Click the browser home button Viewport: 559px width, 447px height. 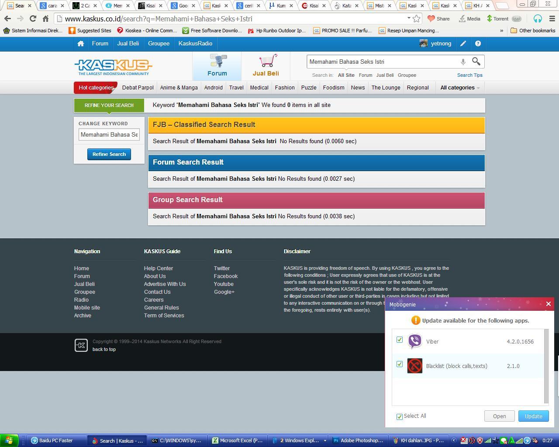[45, 19]
